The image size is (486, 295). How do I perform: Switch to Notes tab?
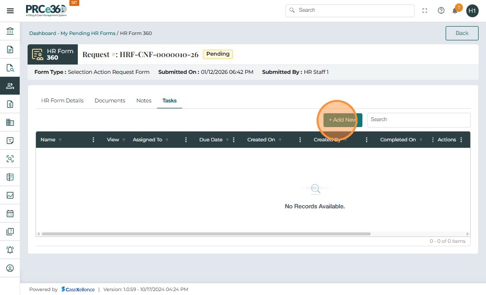[144, 100]
